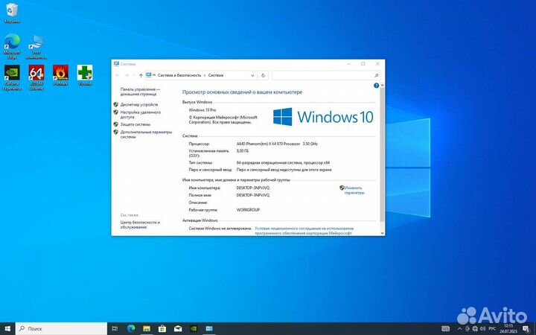Image resolution: width=536 pixels, height=335 pixels.
Task: Launch GeForce Experience desktop shortcut
Action: (x=12, y=77)
